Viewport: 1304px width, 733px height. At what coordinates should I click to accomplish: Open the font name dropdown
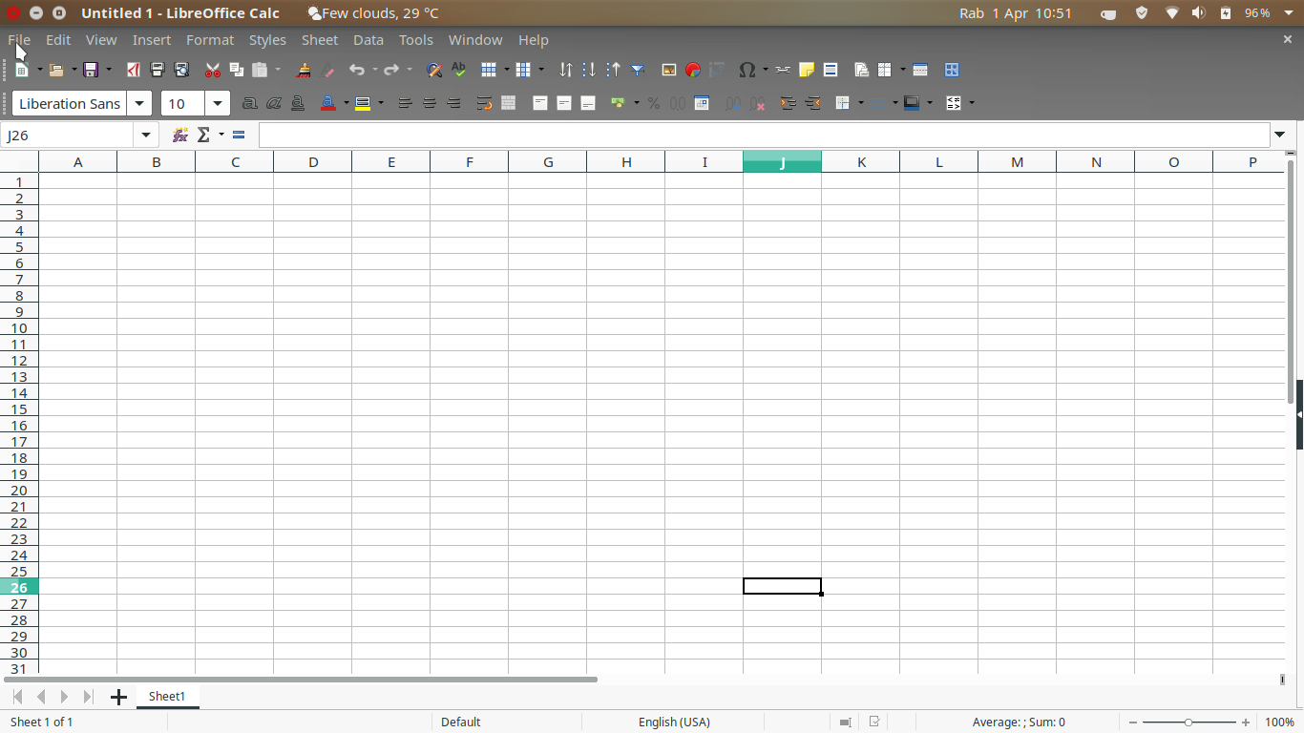139,103
